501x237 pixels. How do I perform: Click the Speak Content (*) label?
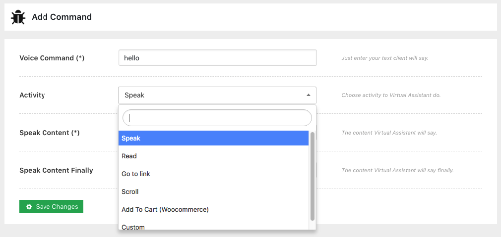coord(50,133)
